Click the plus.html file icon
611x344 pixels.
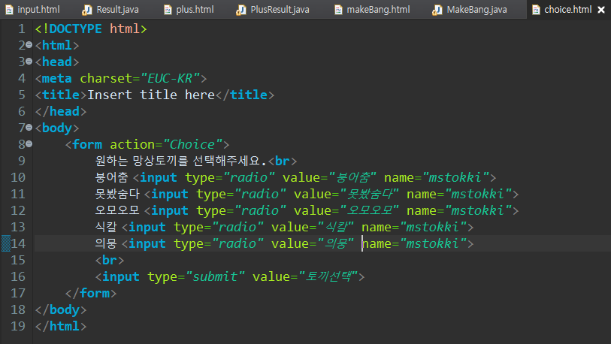pyautogui.click(x=168, y=10)
